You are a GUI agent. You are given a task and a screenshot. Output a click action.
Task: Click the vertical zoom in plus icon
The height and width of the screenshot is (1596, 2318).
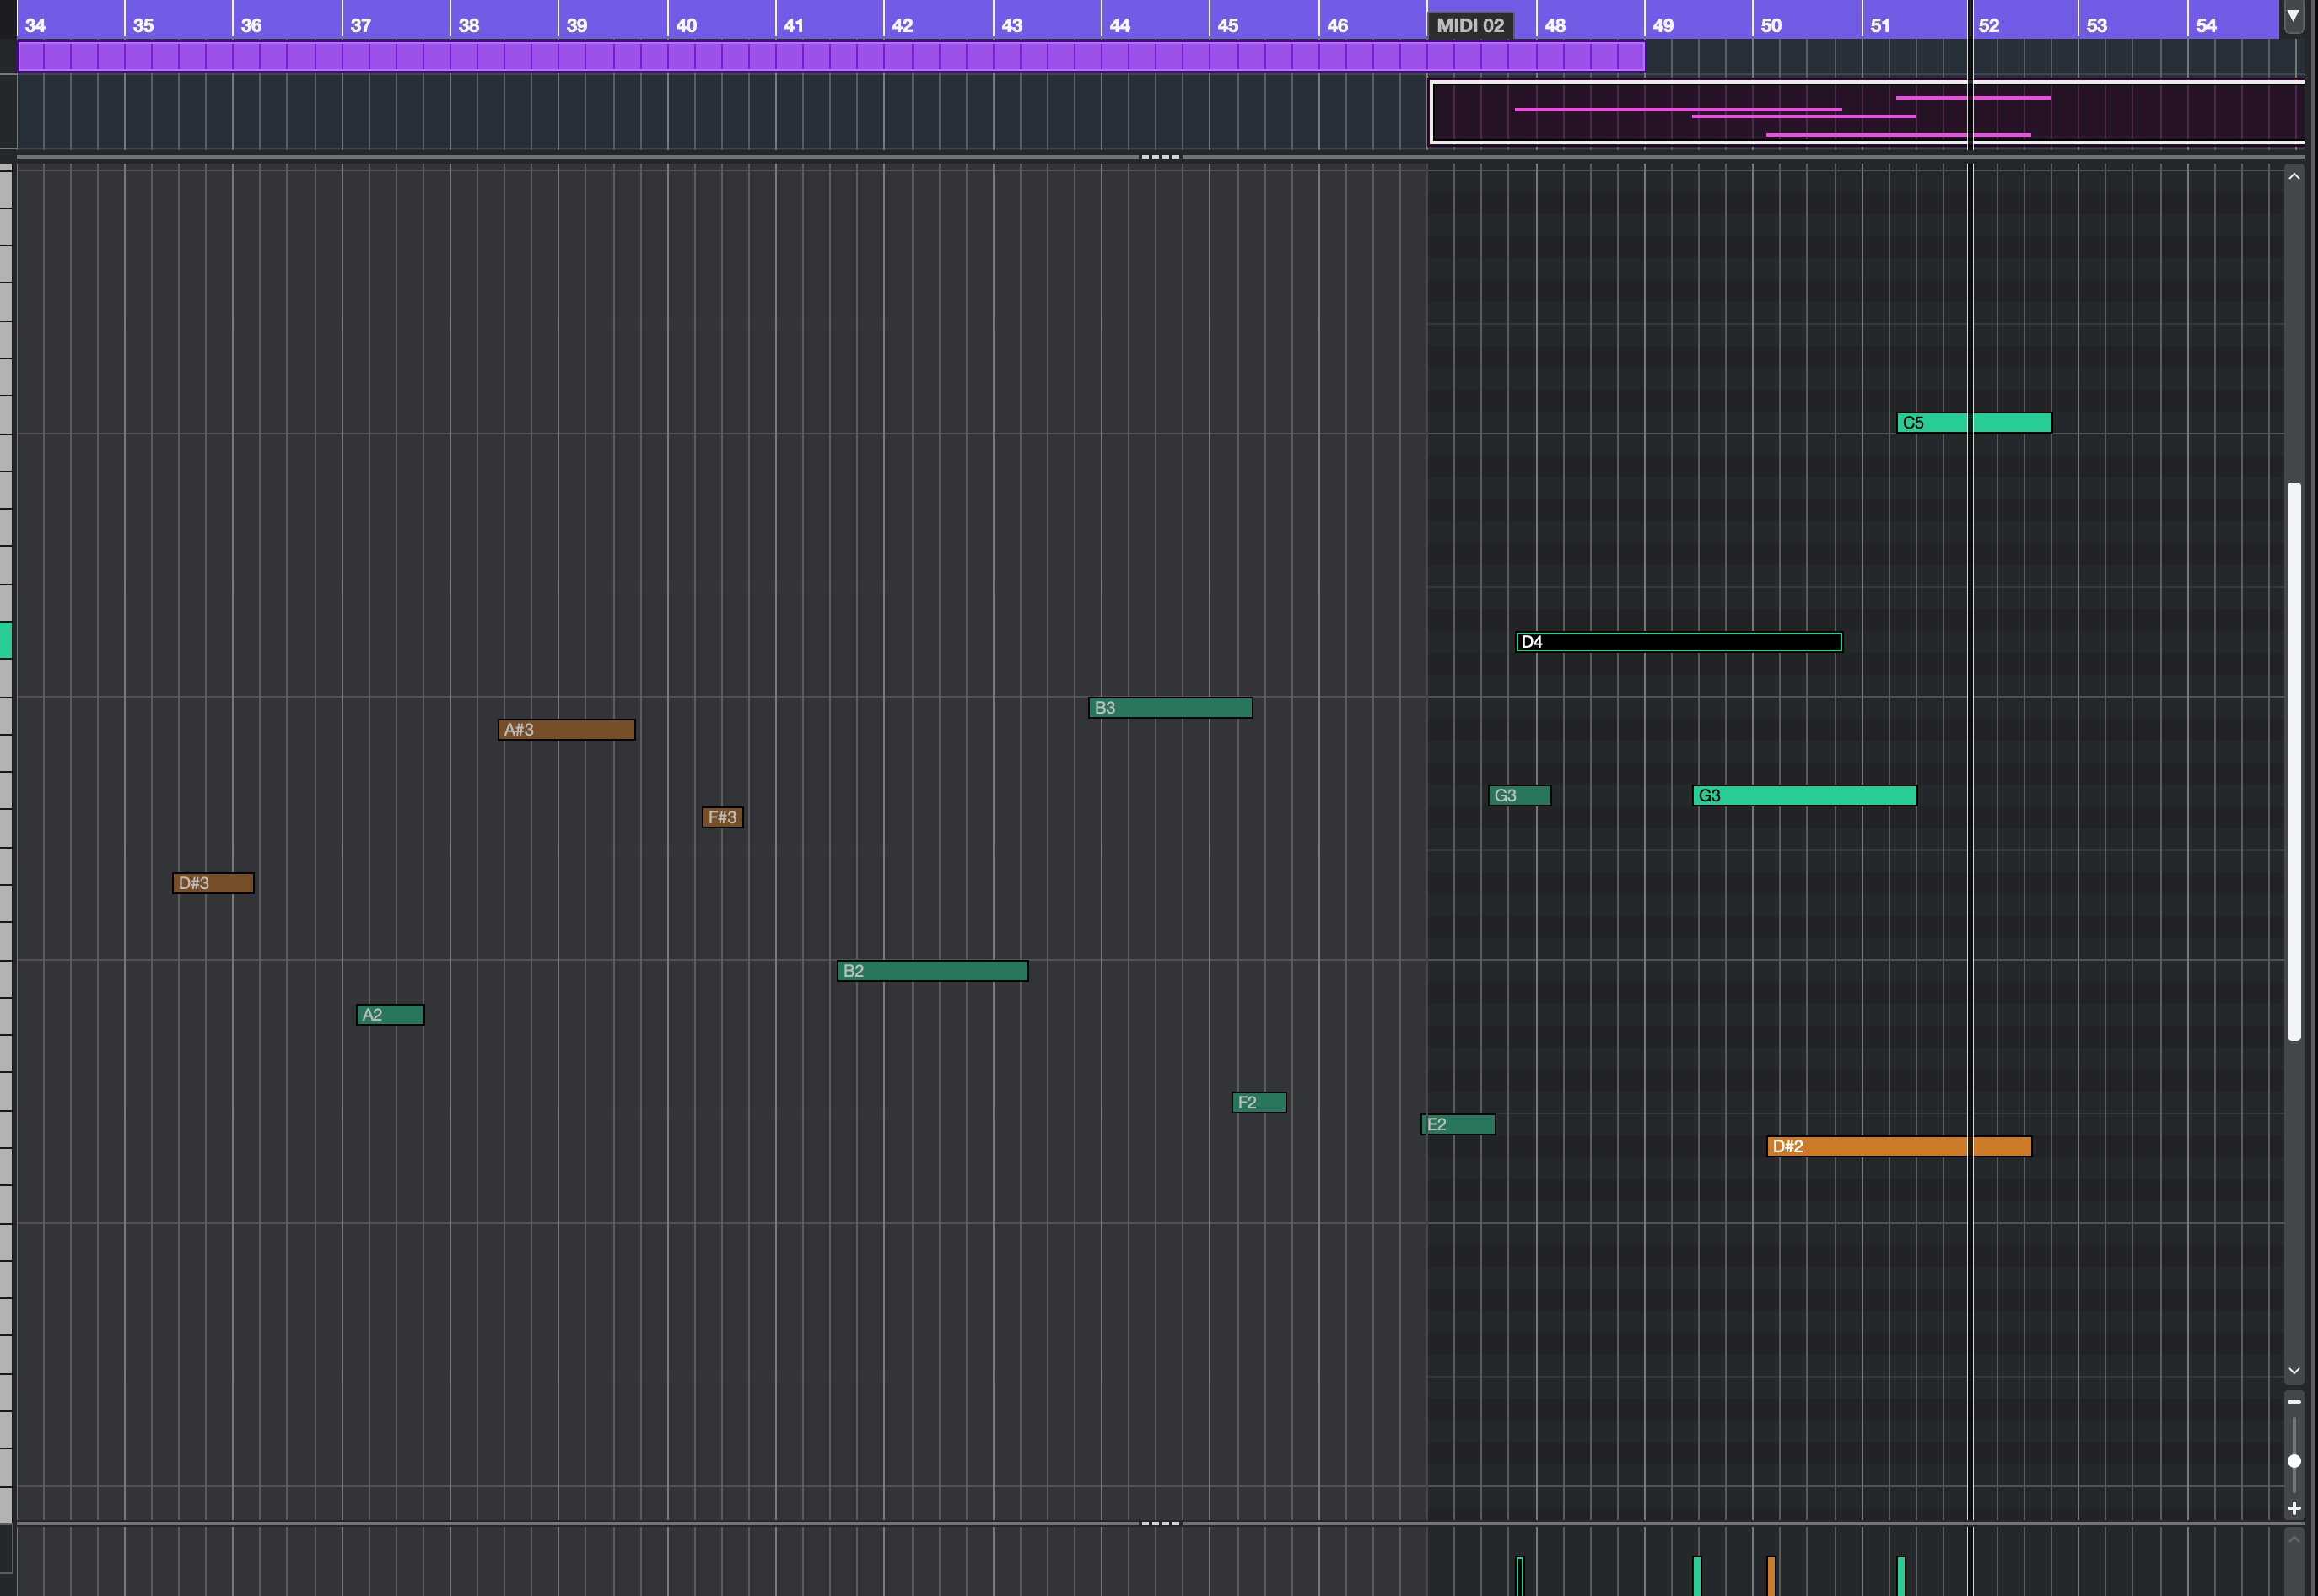coord(2294,1508)
